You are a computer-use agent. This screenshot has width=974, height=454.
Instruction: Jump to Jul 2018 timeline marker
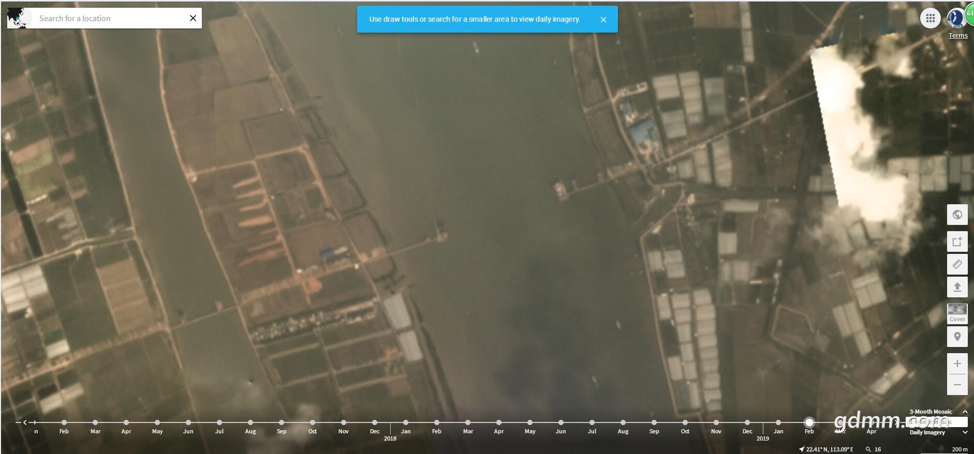(592, 422)
